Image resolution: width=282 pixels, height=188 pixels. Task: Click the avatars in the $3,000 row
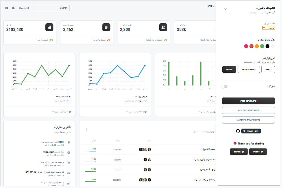[147, 159]
